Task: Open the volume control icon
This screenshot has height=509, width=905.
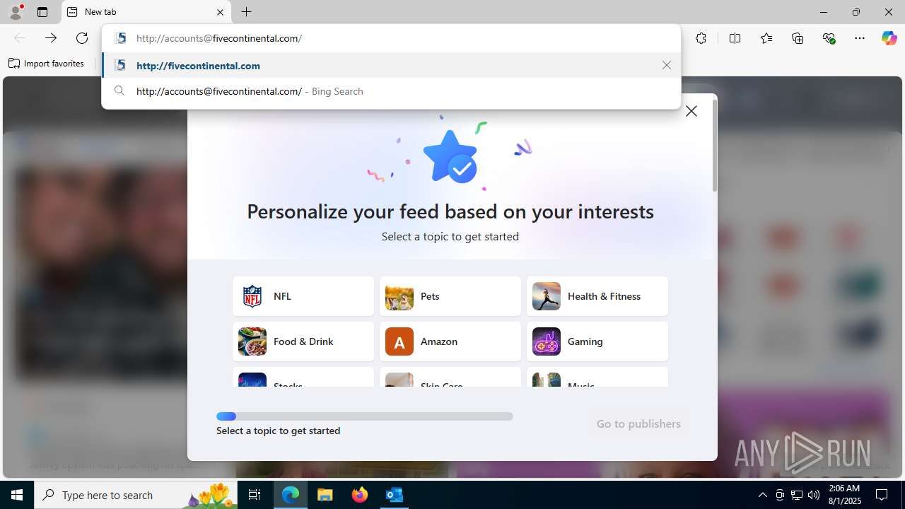Action: 814,495
